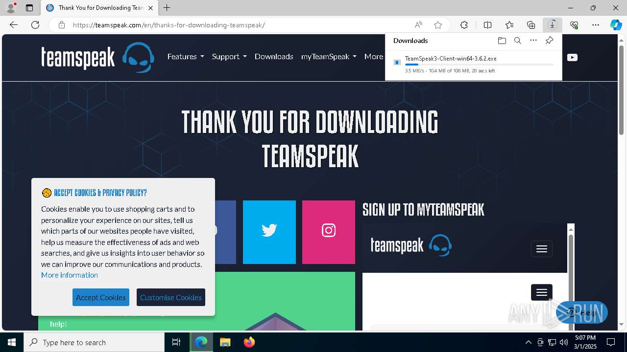The width and height of the screenshot is (627, 352).
Task: Open the Instagram social tile
Action: coord(329,232)
